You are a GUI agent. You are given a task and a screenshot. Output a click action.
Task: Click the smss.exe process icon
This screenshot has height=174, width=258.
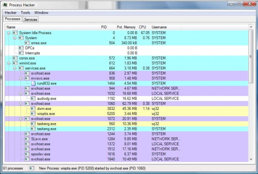point(27,43)
